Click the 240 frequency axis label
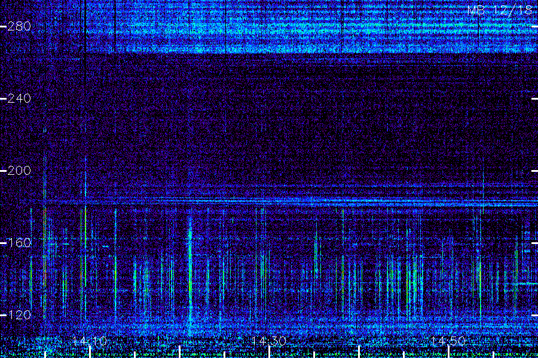This screenshot has height=358, width=538. [x=19, y=98]
